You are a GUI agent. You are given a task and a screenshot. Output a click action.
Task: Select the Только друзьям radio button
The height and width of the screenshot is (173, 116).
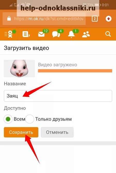tap(30, 119)
